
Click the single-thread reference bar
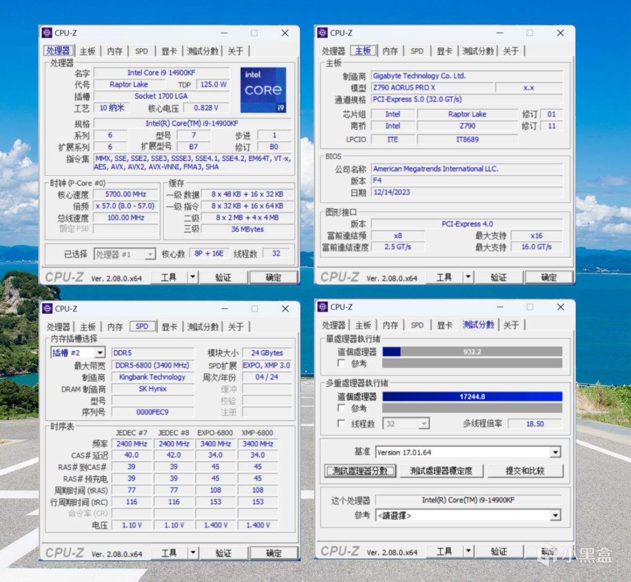(x=472, y=363)
